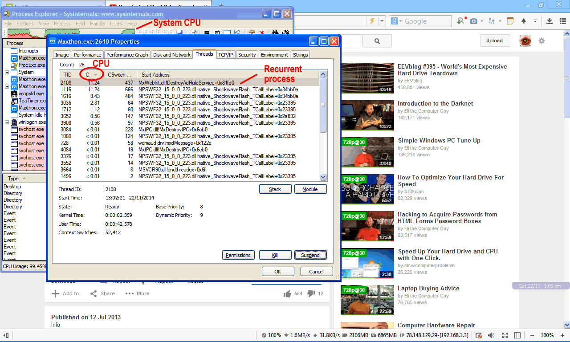570x342 pixels.
Task: Click the thumbs down dislike icon
Action: point(311,293)
